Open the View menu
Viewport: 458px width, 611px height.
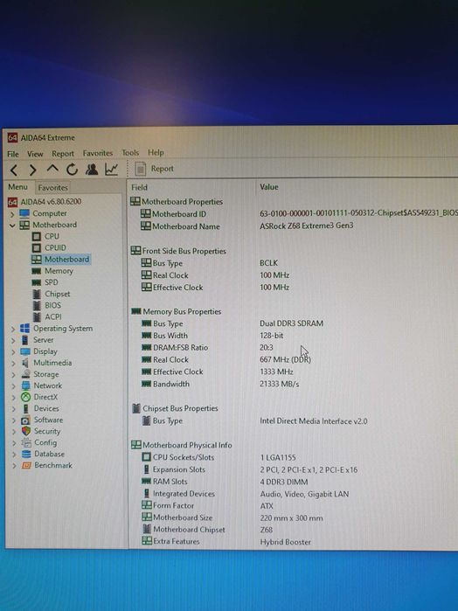35,154
